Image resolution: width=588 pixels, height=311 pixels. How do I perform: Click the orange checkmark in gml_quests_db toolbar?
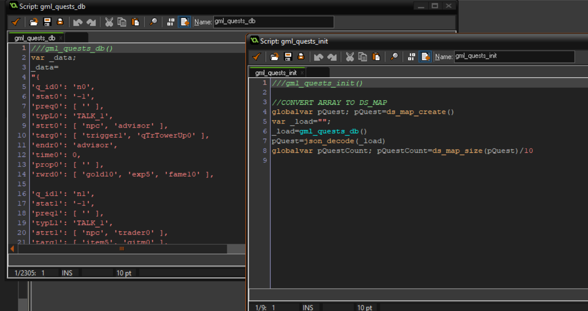[x=16, y=22]
